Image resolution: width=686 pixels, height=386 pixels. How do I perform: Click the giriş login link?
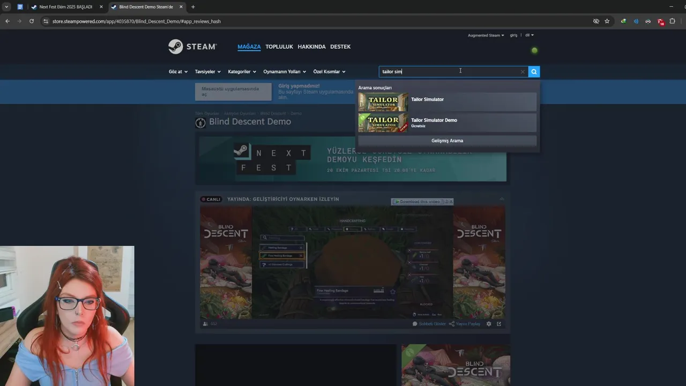[513, 35]
